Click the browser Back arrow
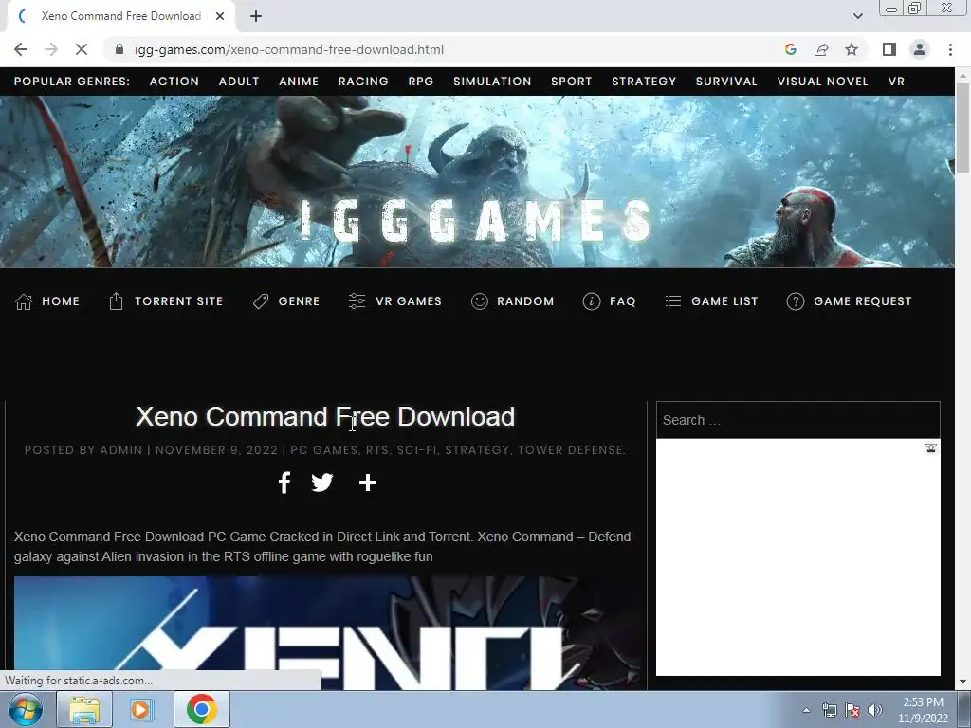The height and width of the screenshot is (728, 971). coord(21,49)
